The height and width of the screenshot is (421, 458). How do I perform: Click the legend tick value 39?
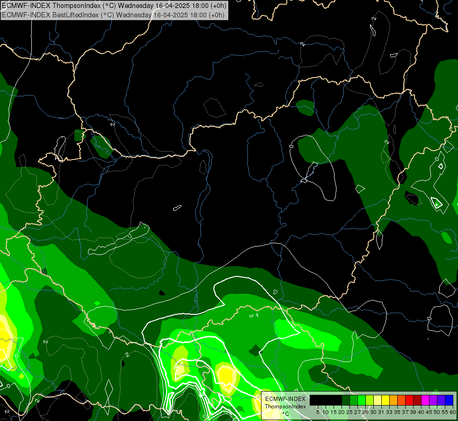pos(413,412)
